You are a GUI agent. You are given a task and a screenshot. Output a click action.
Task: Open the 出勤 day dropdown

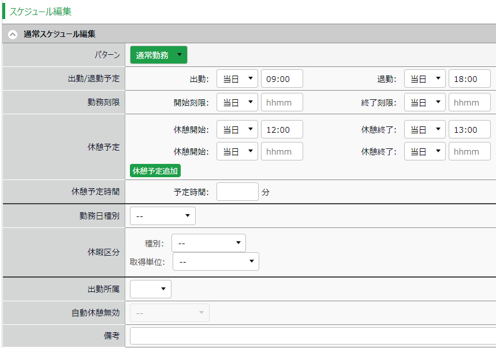[237, 79]
